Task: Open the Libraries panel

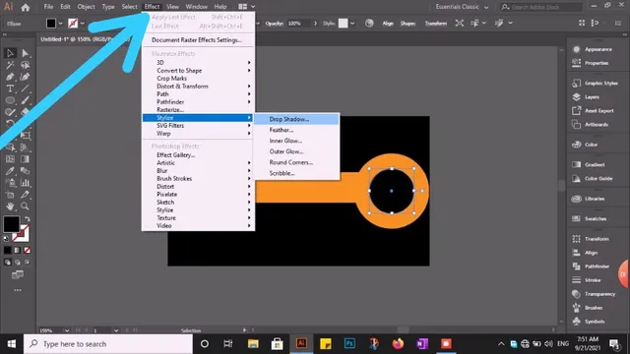Action: [x=589, y=199]
